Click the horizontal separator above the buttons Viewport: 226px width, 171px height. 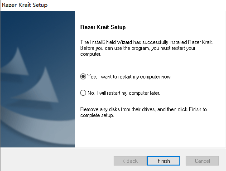(113, 148)
